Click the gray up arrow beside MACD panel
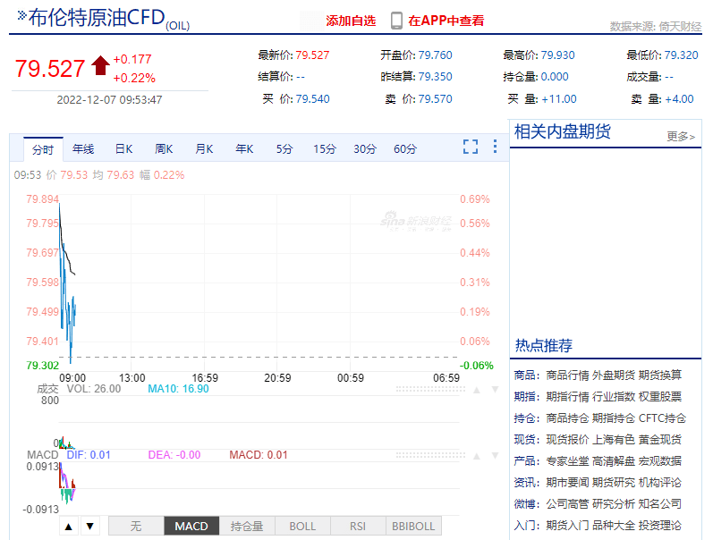This screenshot has height=540, width=713. 477,456
